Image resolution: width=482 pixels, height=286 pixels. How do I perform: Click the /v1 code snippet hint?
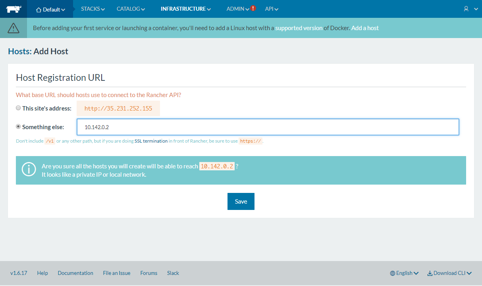[50, 141]
